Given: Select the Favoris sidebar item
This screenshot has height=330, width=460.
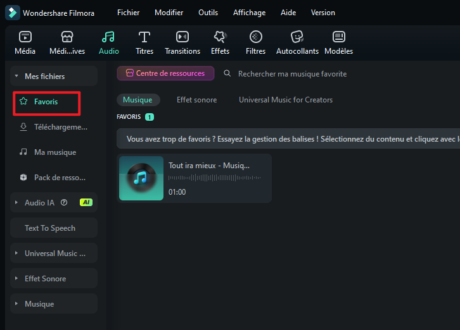Looking at the screenshot, I should click(x=47, y=103).
